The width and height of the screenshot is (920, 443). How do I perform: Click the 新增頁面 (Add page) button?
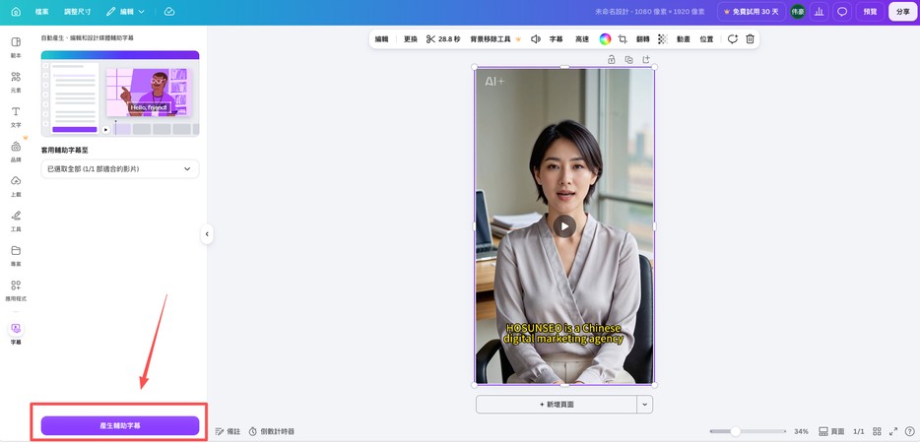click(557, 405)
